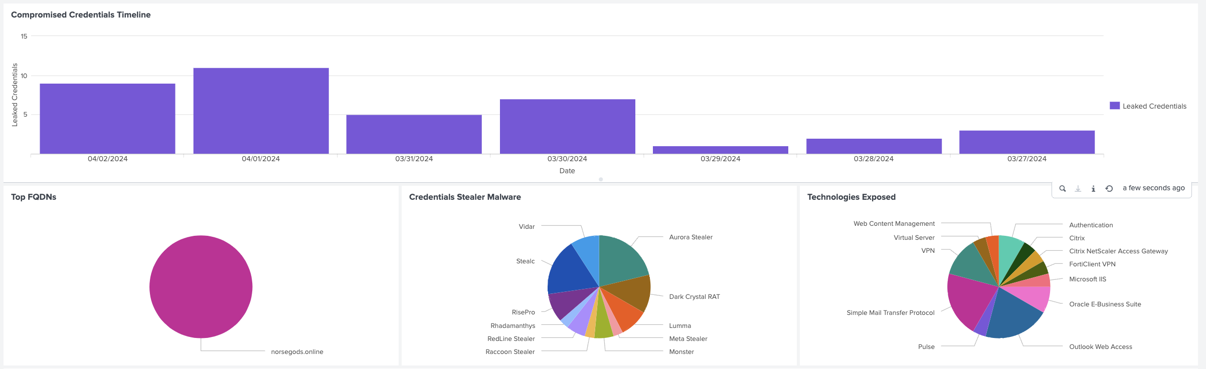
Task: Select the 03/30/2024 bar in the chart
Action: tap(567, 126)
